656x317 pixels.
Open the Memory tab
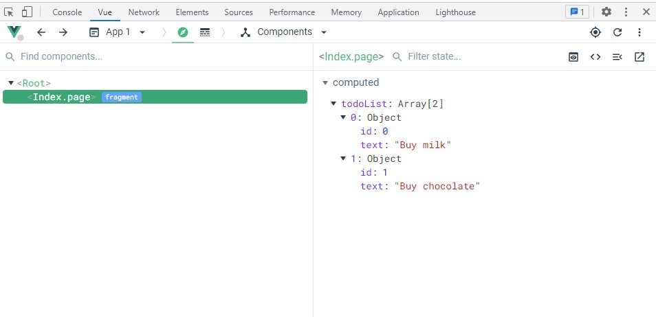pos(347,12)
